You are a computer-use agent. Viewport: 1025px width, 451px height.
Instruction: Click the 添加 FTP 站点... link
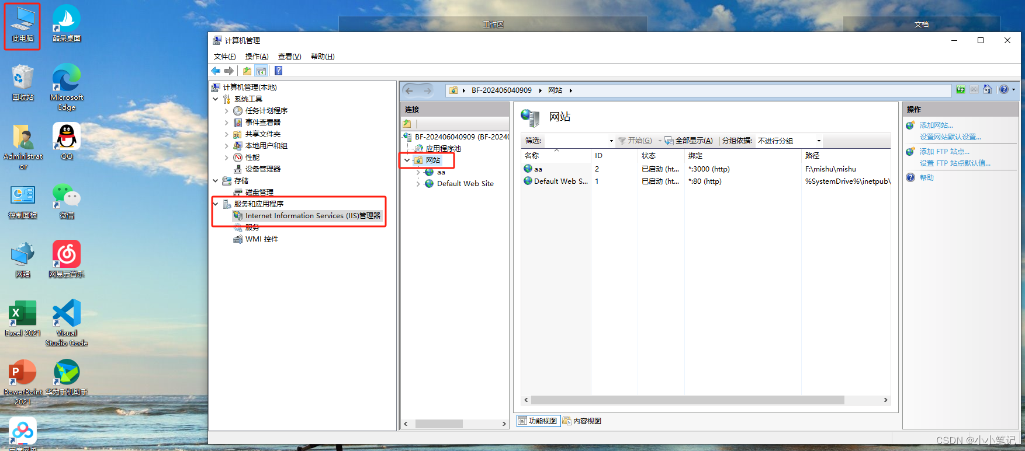tap(944, 152)
